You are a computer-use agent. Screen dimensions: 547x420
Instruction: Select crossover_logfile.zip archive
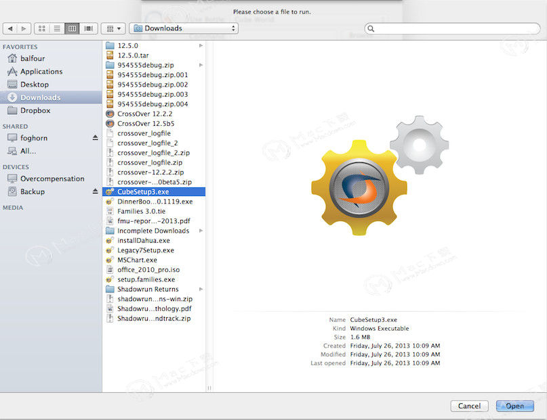click(x=154, y=162)
